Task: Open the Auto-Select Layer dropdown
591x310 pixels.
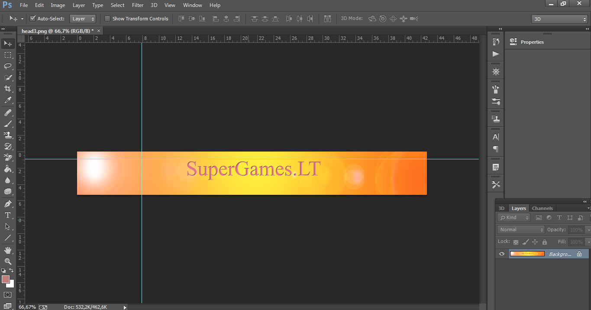Action: pos(82,19)
